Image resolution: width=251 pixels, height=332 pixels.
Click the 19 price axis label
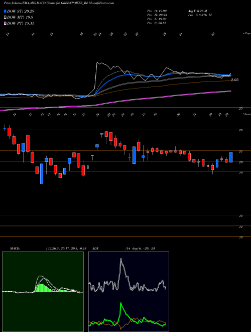(240, 173)
